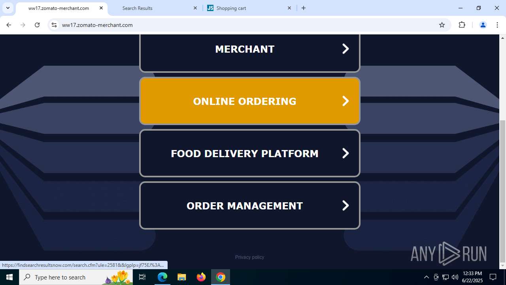Select the Chrome taskbar icon
The width and height of the screenshot is (506, 285).
click(x=221, y=277)
